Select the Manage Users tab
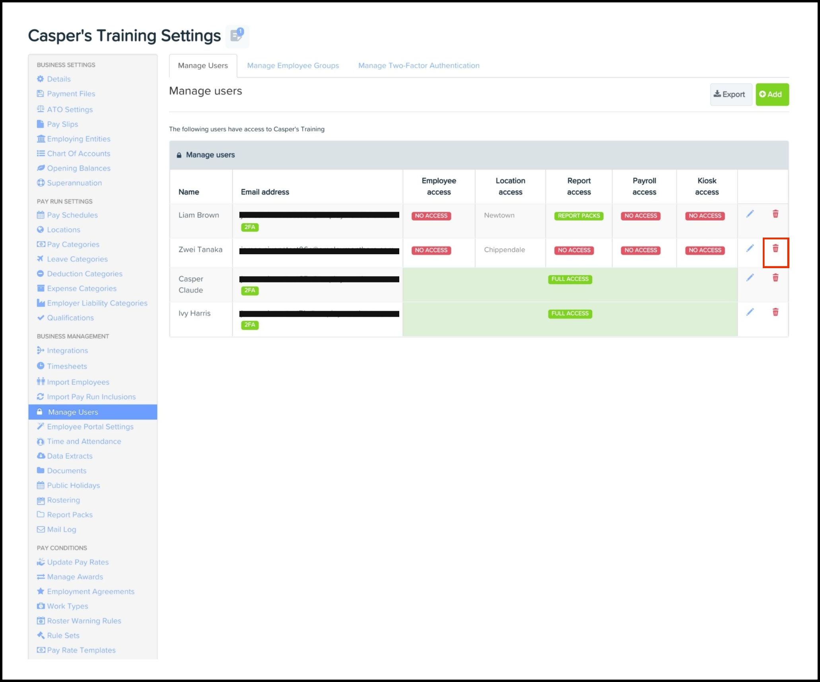 coord(203,66)
